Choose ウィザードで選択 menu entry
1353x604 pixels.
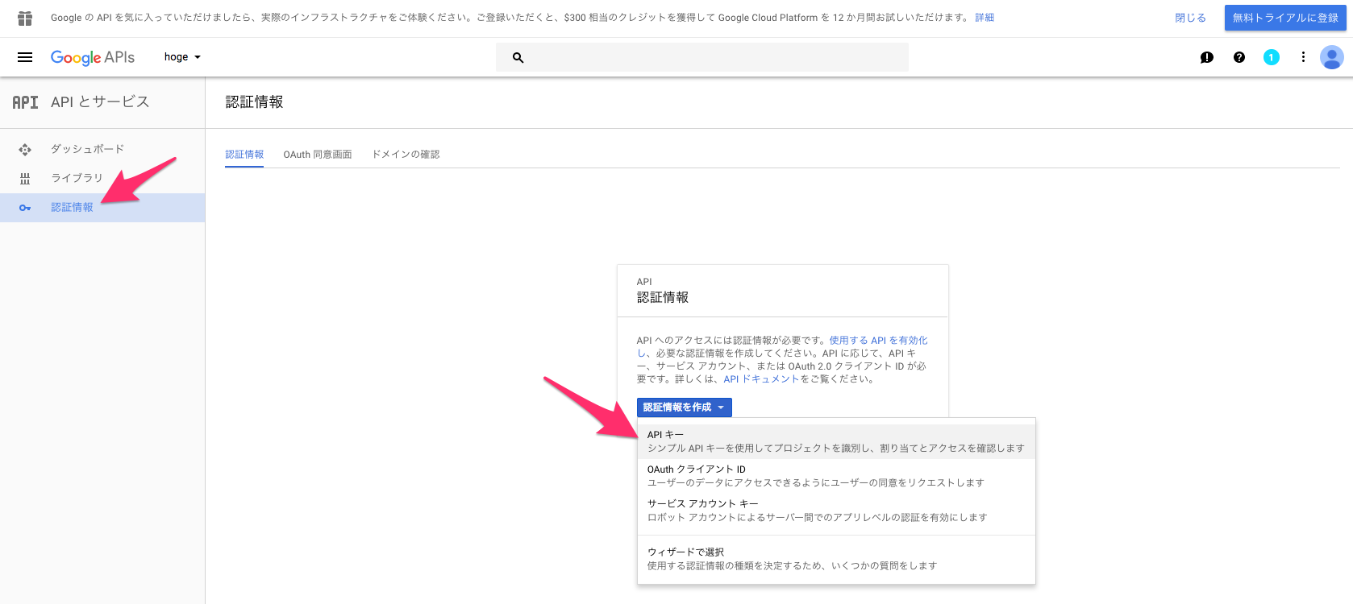836,559
